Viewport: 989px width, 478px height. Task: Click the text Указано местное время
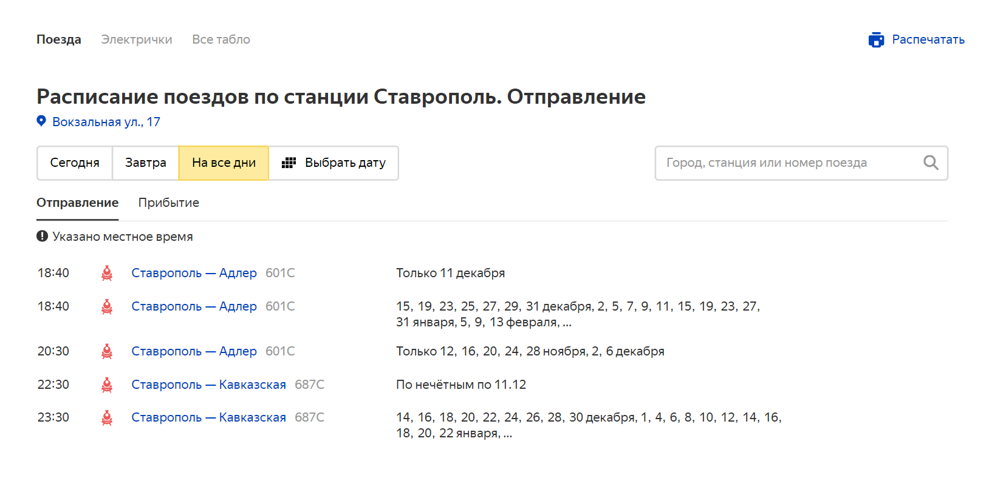point(123,237)
